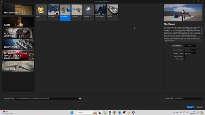Click the Cancel button
Screen dimensions: 205x115
tap(199, 107)
